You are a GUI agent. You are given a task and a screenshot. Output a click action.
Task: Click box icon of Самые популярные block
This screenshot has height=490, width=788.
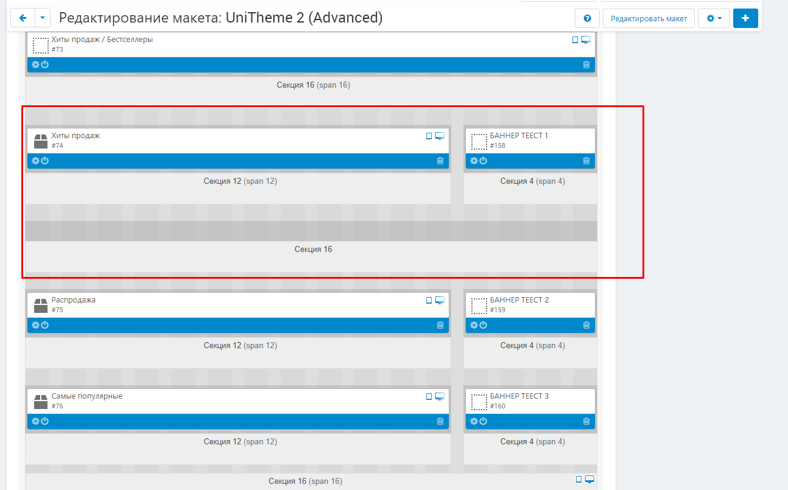pos(40,402)
